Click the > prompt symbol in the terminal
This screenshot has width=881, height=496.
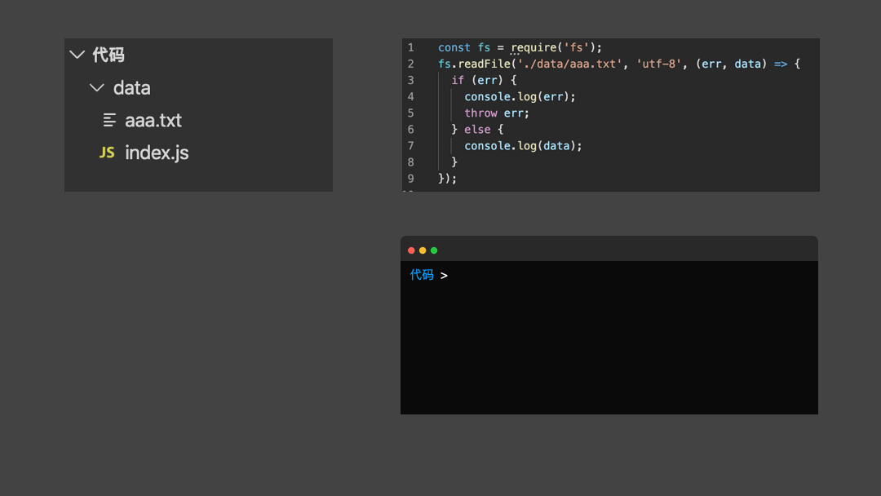pyautogui.click(x=444, y=275)
